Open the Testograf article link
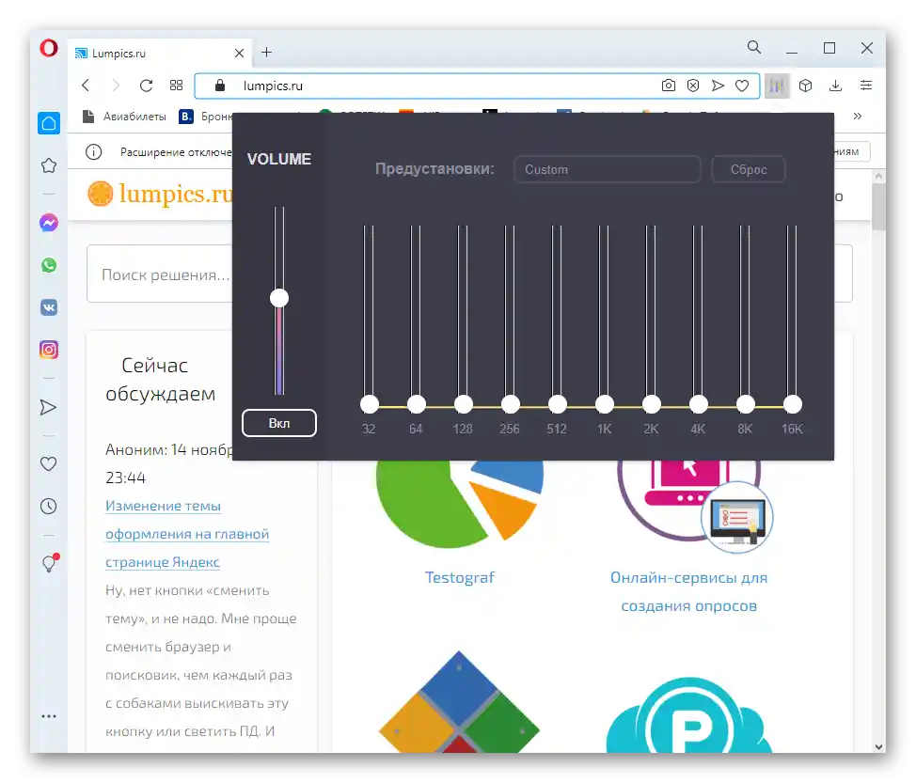Image resolution: width=916 pixels, height=783 pixels. [x=459, y=577]
